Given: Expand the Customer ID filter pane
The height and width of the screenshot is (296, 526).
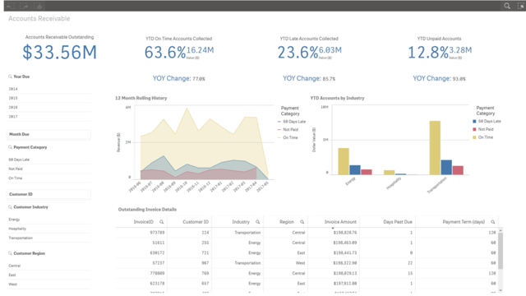Looking at the screenshot, I should click(x=48, y=194).
